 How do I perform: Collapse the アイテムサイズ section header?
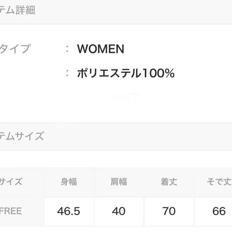22,136
